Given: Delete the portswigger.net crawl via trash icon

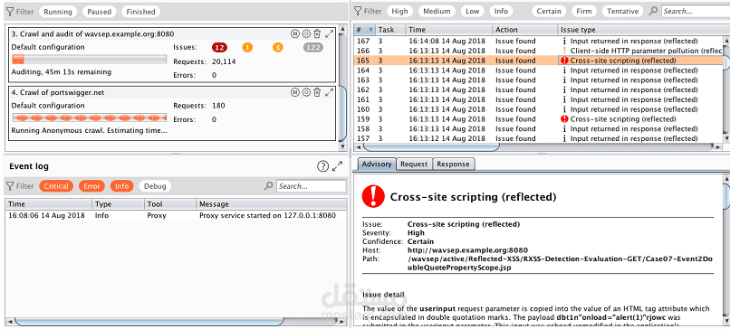Looking at the screenshot, I should (x=317, y=92).
